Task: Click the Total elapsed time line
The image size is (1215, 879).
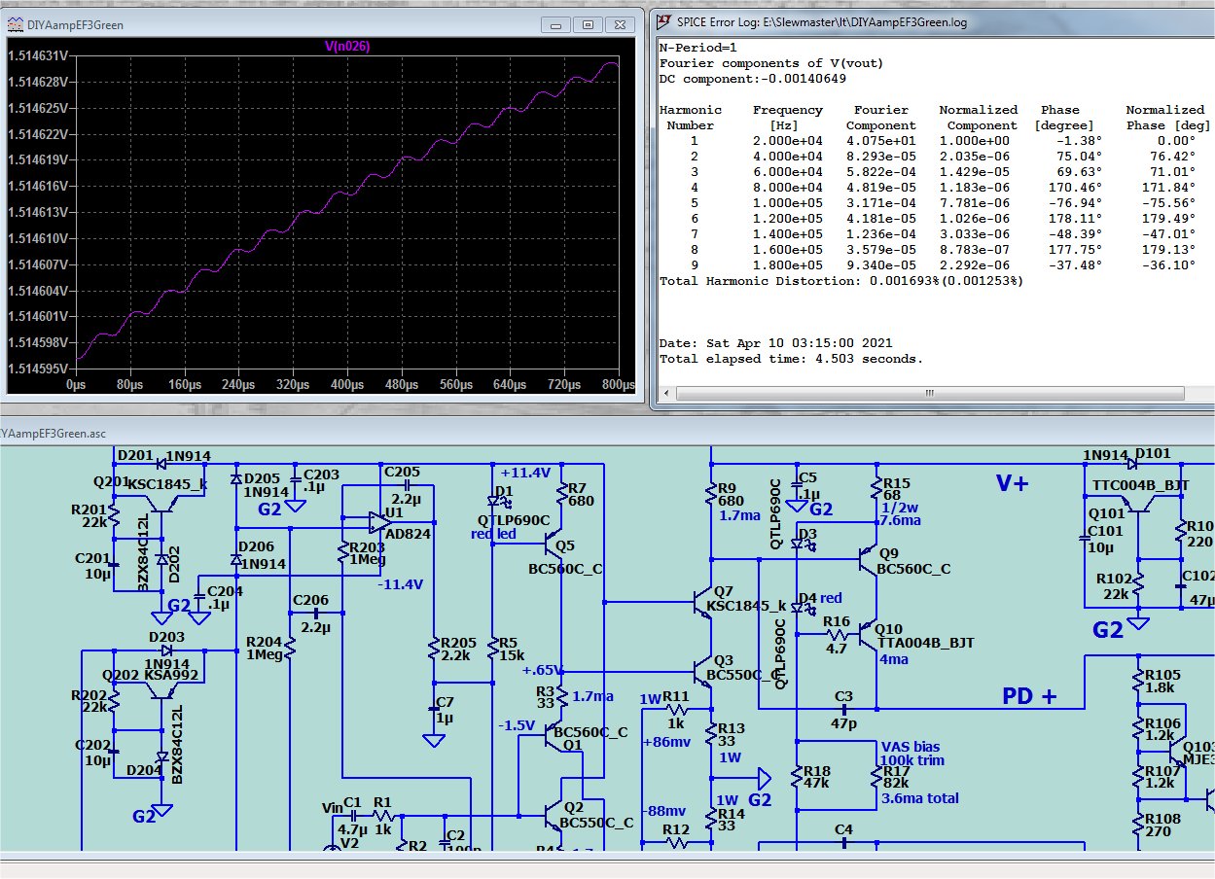Action: [x=791, y=359]
